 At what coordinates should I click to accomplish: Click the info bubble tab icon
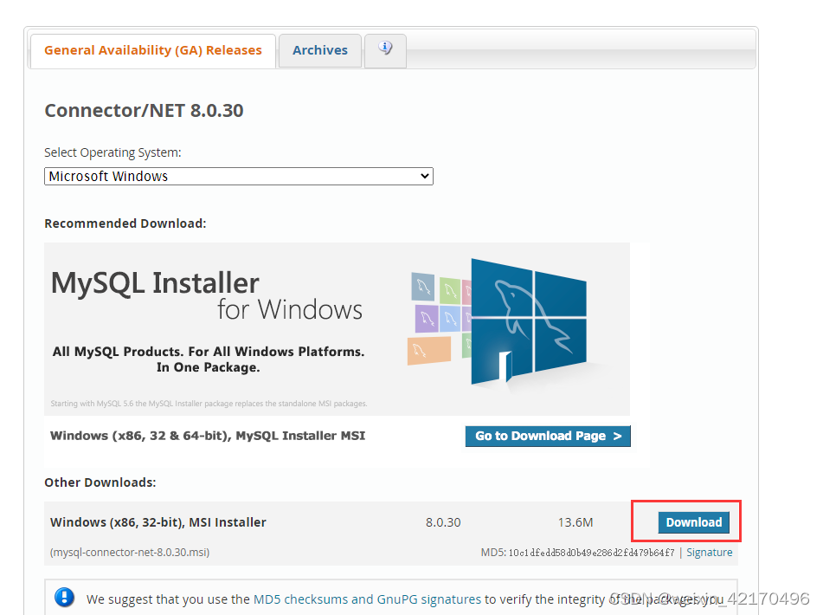385,49
